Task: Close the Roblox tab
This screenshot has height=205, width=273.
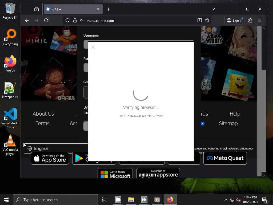Action: click(98, 9)
